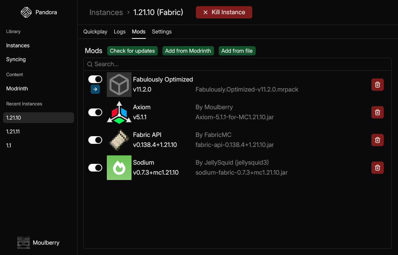Click the sodium-fabric-0.7.3+mc1.21.10.jar filename
This screenshot has width=398, height=255.
(241, 172)
